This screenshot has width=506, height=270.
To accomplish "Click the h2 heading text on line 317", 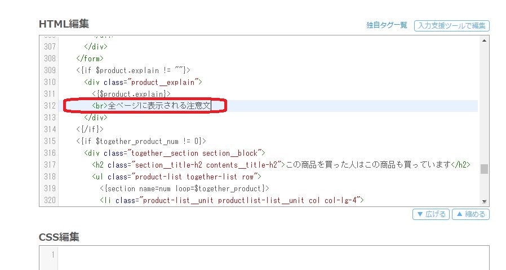I will click(x=368, y=165).
